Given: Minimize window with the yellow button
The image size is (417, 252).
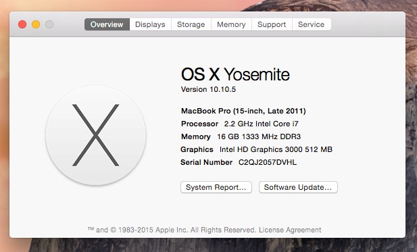Looking at the screenshot, I should (x=36, y=24).
